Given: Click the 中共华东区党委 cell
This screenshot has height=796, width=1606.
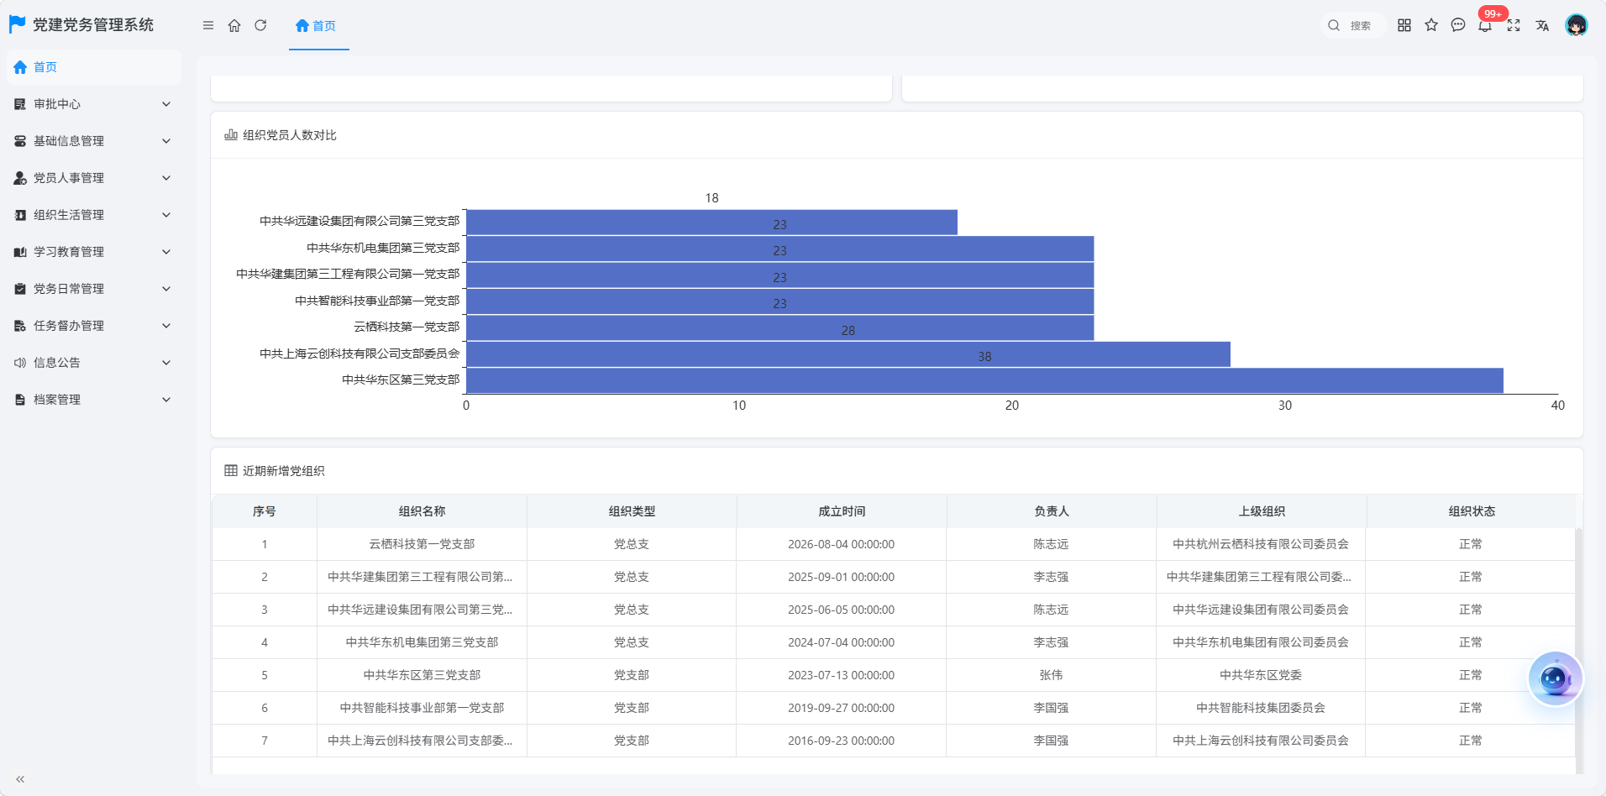Looking at the screenshot, I should click(x=1261, y=675).
